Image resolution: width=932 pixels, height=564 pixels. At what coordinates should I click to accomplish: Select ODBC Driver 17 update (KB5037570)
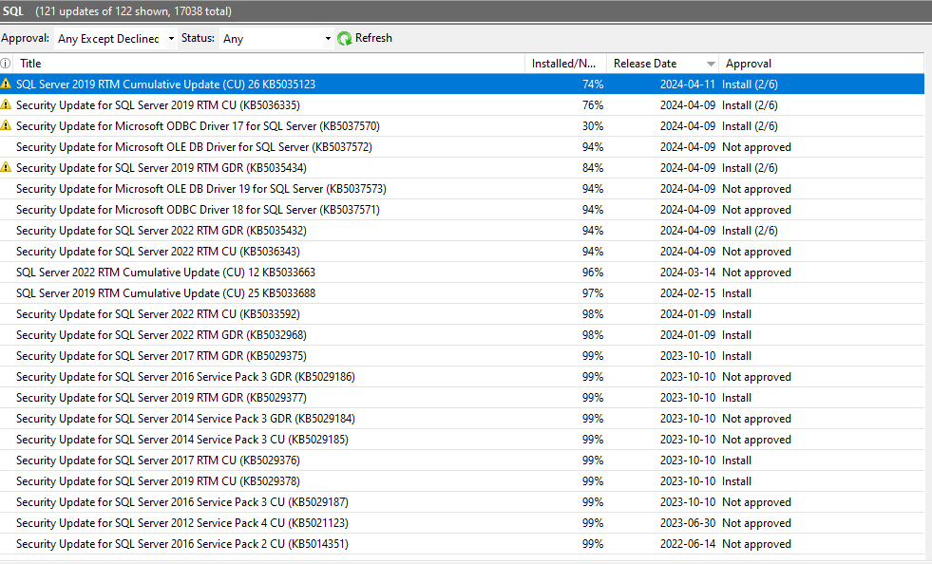[462, 126]
